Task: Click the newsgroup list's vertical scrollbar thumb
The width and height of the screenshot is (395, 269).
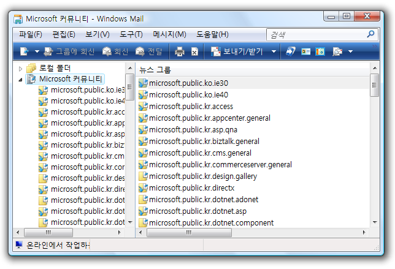Action: (x=374, y=85)
